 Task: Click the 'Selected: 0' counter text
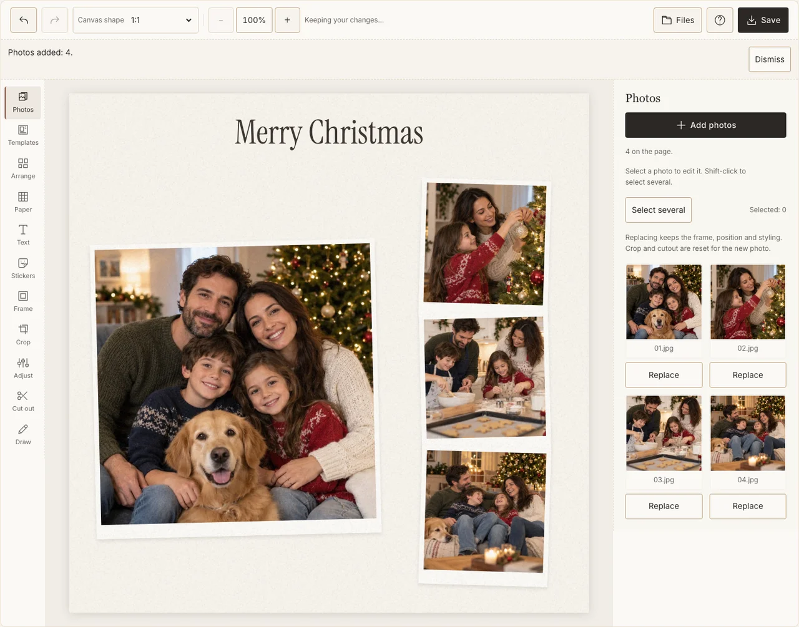pyautogui.click(x=768, y=210)
